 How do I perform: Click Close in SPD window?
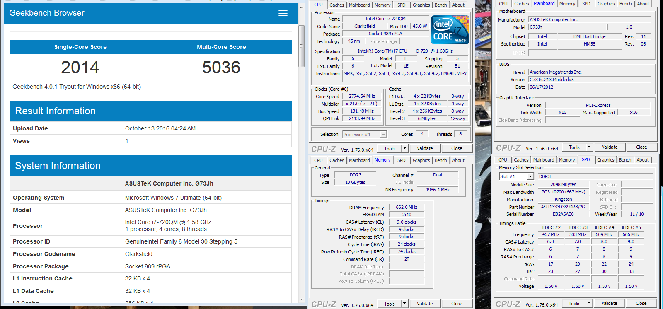641,303
